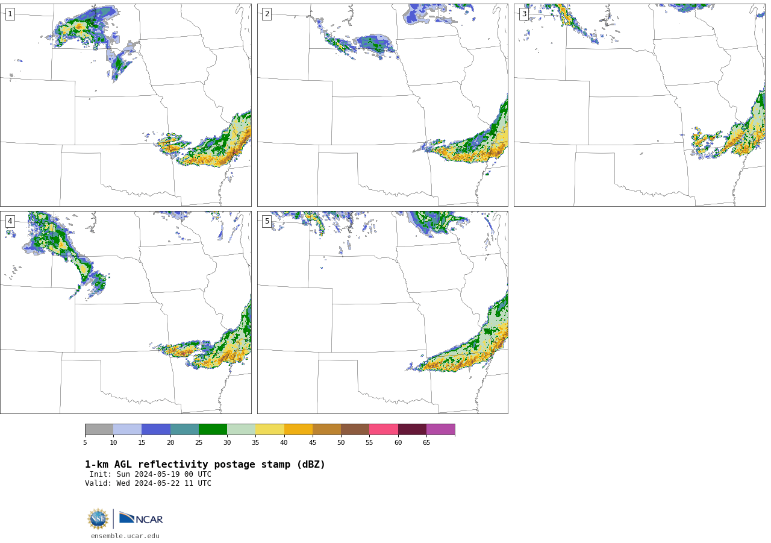Click the maroon 60-65 dBZ swatch
Viewport: 771px width, 543px height.
(412, 429)
